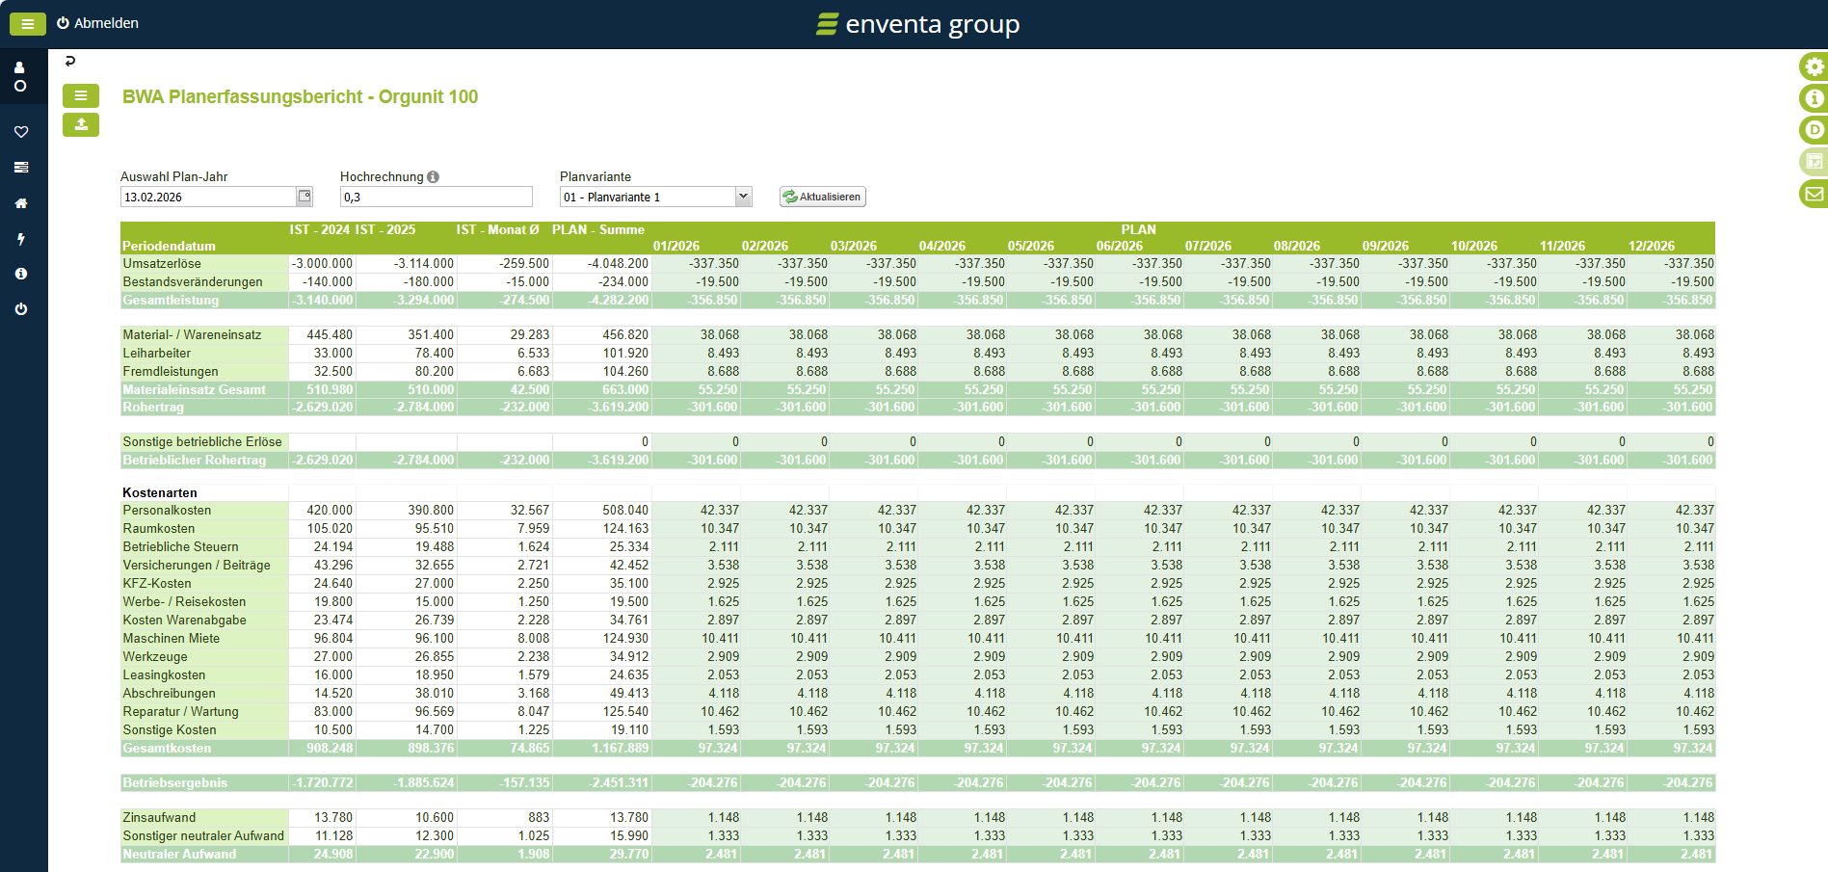1828x872 pixels.
Task: Open the server list sidebar icon
Action: tap(21, 168)
